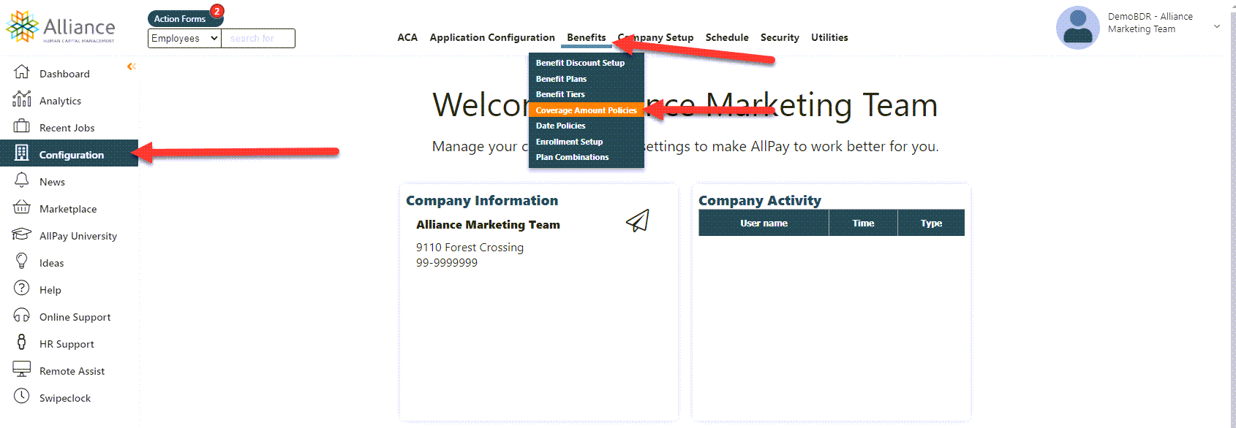Click the Ideas lightbulb icon

click(x=22, y=261)
